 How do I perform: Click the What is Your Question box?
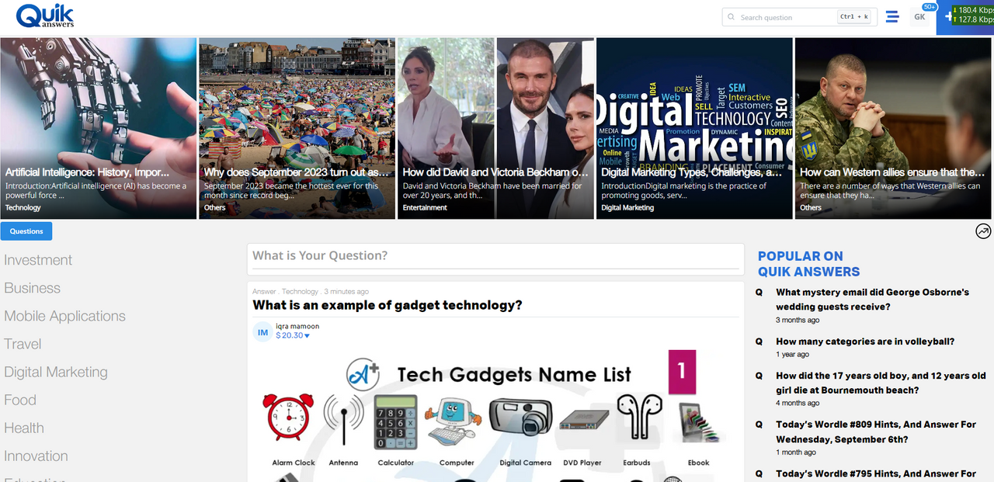(x=495, y=256)
